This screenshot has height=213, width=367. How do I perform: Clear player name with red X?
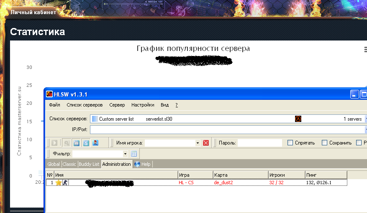tap(206, 143)
